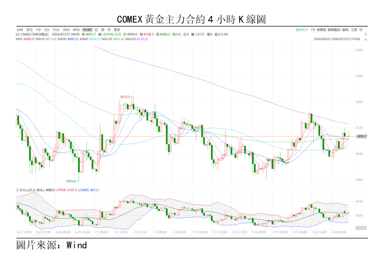Click the orange marker icon right of date range
The height and width of the screenshot is (258, 389).
[x=366, y=39]
